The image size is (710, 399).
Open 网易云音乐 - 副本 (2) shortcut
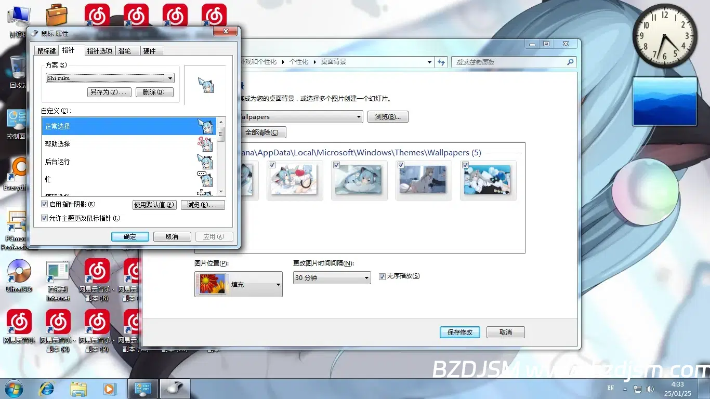pos(57,331)
